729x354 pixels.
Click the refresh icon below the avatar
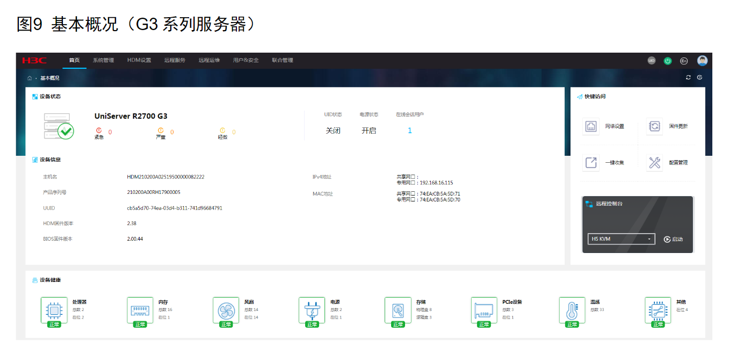688,77
